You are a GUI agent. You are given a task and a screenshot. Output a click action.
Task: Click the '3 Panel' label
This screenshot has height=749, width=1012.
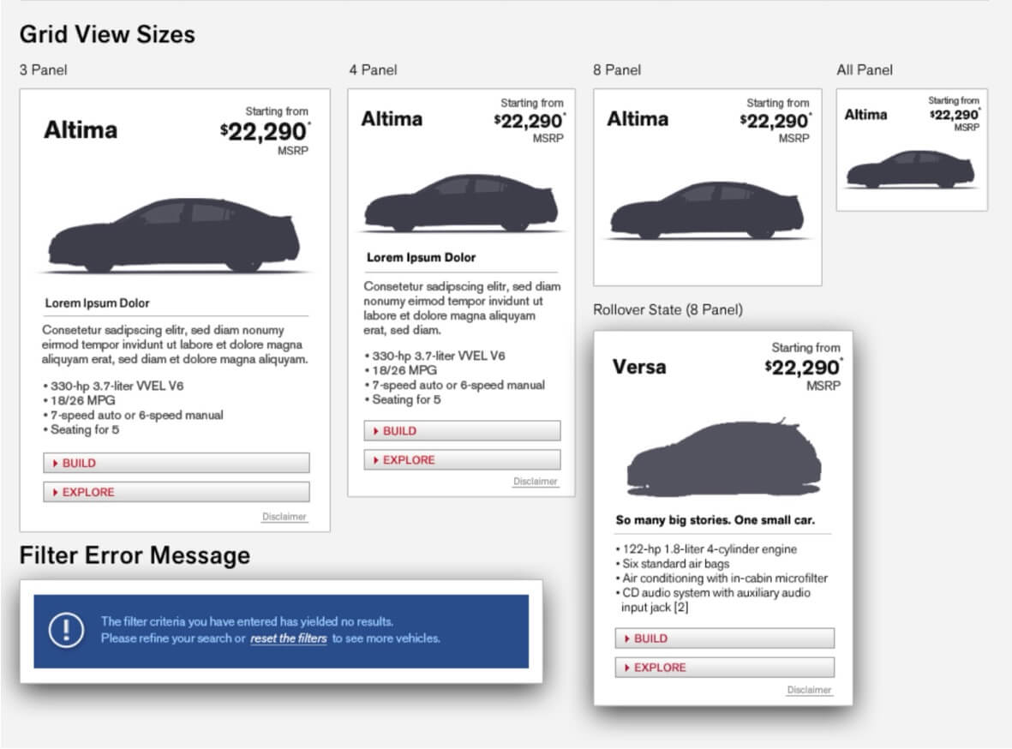(x=43, y=69)
